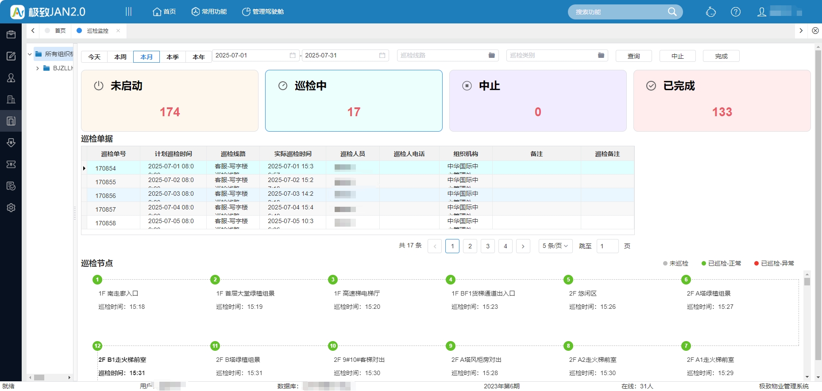Screen dimensions: 822x391
Task: Expand the BJZLLH tree node
Action: click(38, 68)
